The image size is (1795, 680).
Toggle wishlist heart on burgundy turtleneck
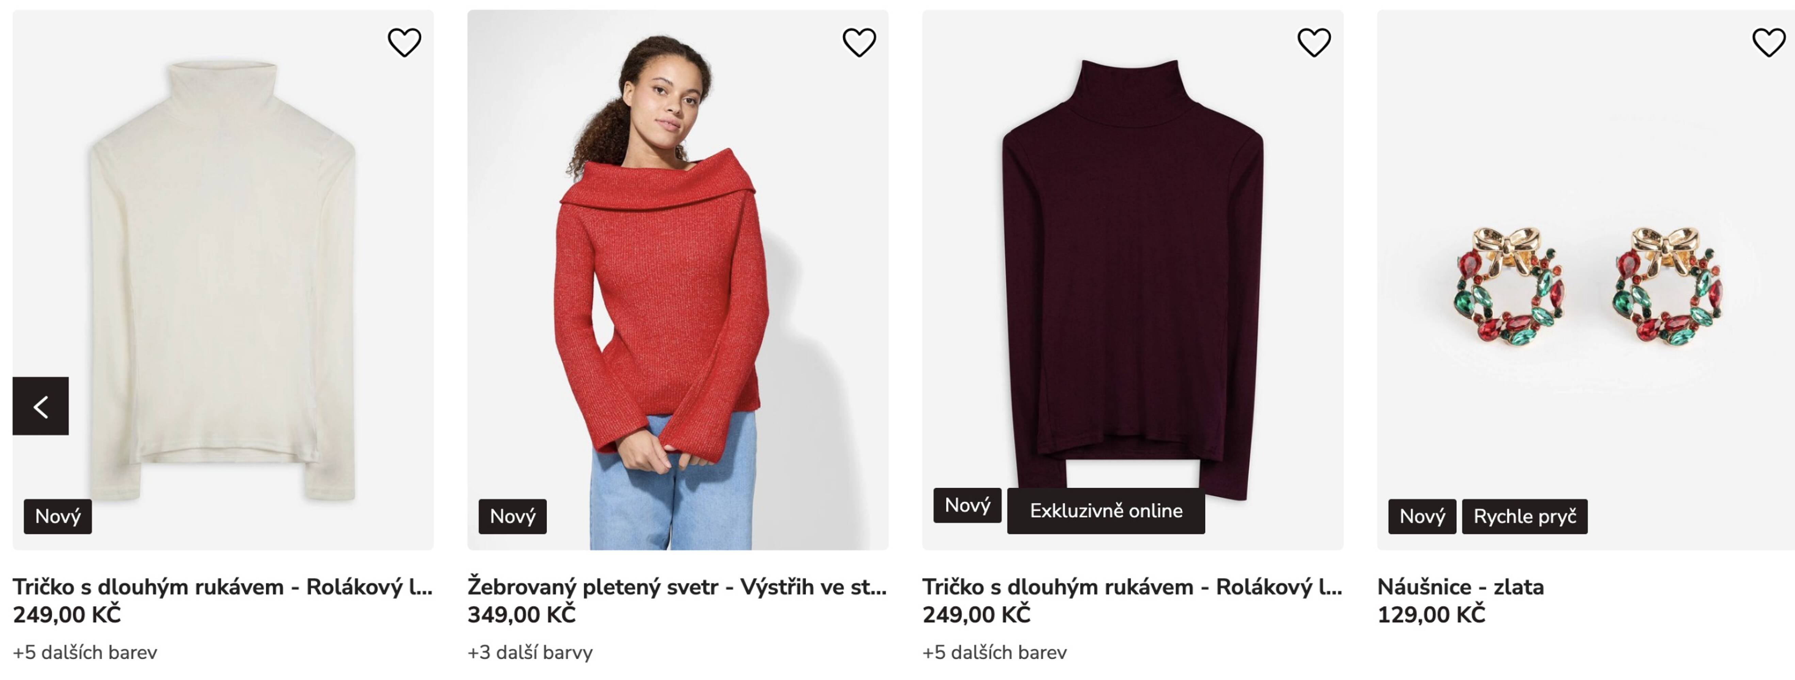pyautogui.click(x=1314, y=42)
